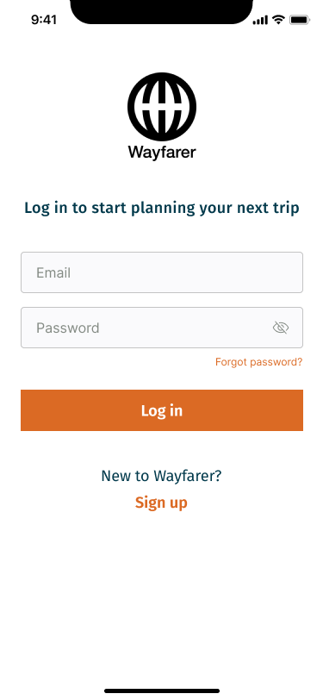Click the Wayfarer brand name text
Screen dimensions: 323x700
(162, 153)
